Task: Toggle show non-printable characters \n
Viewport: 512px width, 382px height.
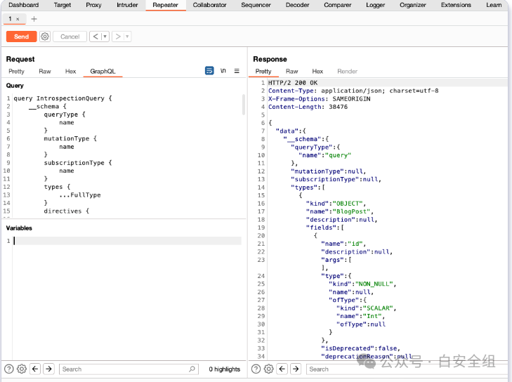Action: coord(223,70)
